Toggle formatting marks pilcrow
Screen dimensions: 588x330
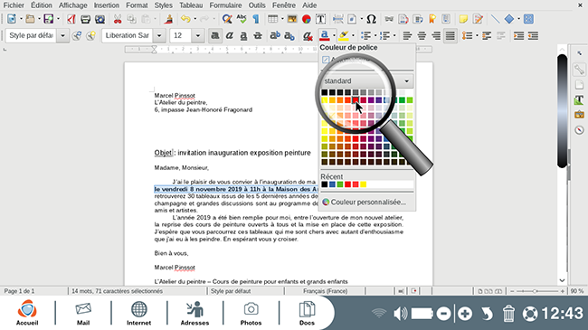pos(256,19)
